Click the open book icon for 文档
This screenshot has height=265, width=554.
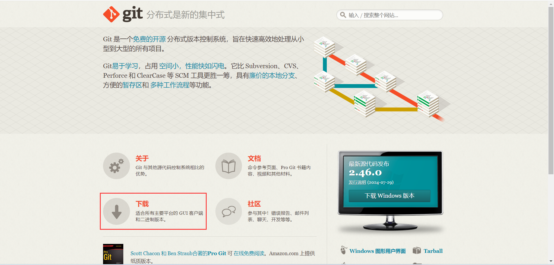(229, 166)
